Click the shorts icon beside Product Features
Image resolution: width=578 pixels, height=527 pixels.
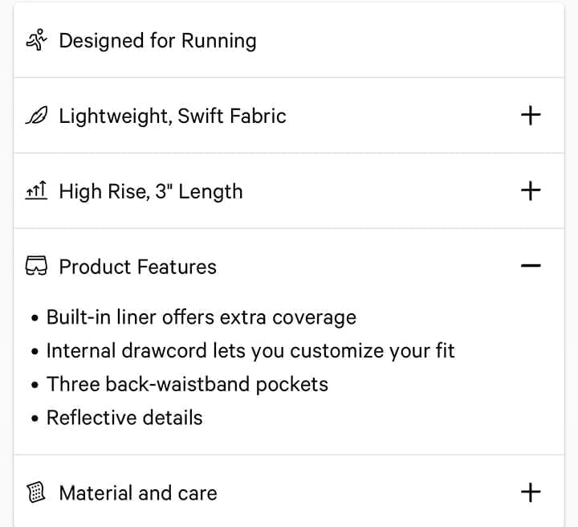click(x=36, y=266)
